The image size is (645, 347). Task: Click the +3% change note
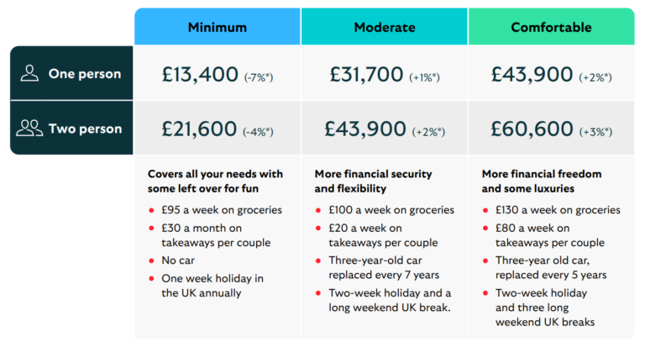pos(595,132)
